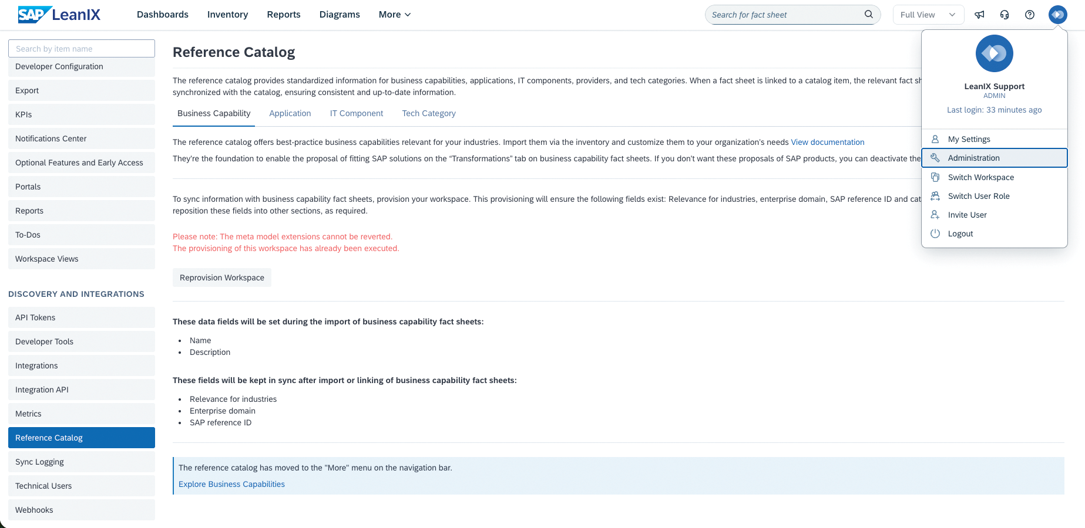This screenshot has width=1085, height=528.
Task: Click the Logout power icon
Action: pos(935,233)
